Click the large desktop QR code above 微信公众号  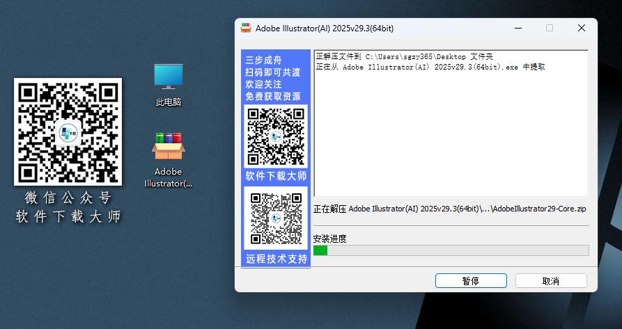point(68,131)
